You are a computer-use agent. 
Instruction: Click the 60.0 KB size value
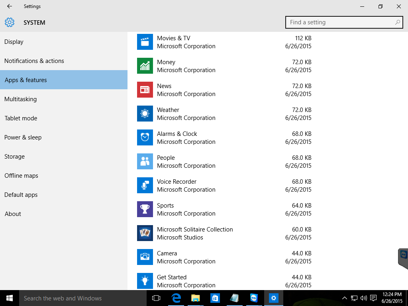click(x=302, y=229)
